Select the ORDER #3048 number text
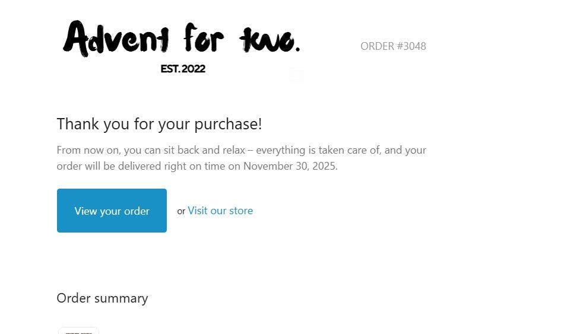This screenshot has width=561, height=334. (393, 46)
